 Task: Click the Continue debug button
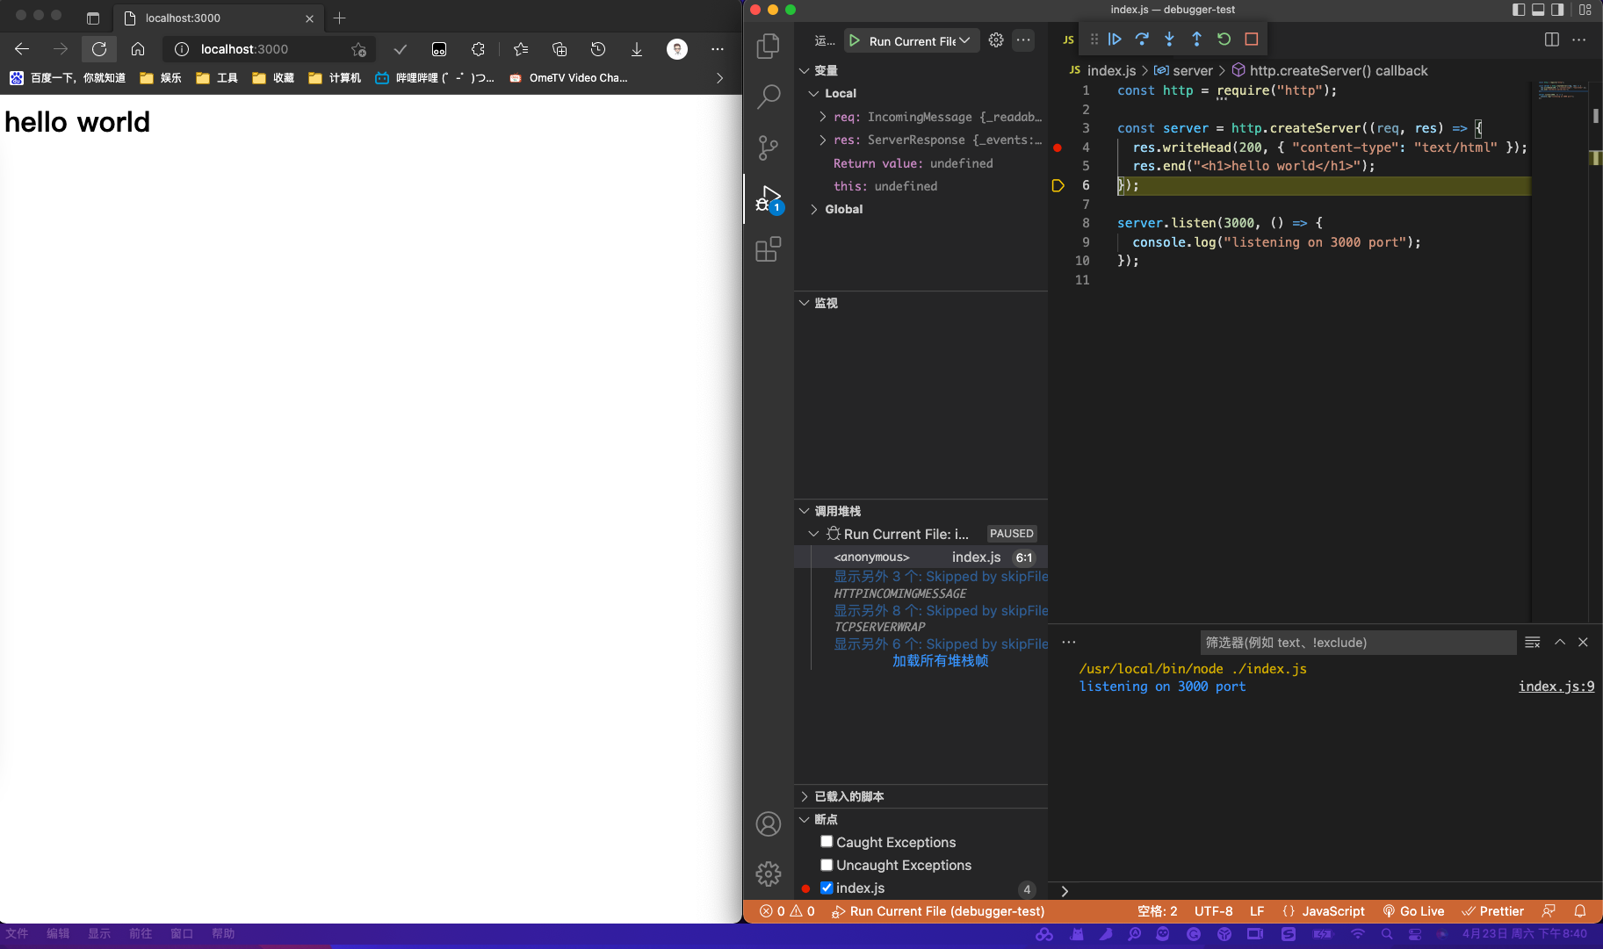(x=1115, y=40)
